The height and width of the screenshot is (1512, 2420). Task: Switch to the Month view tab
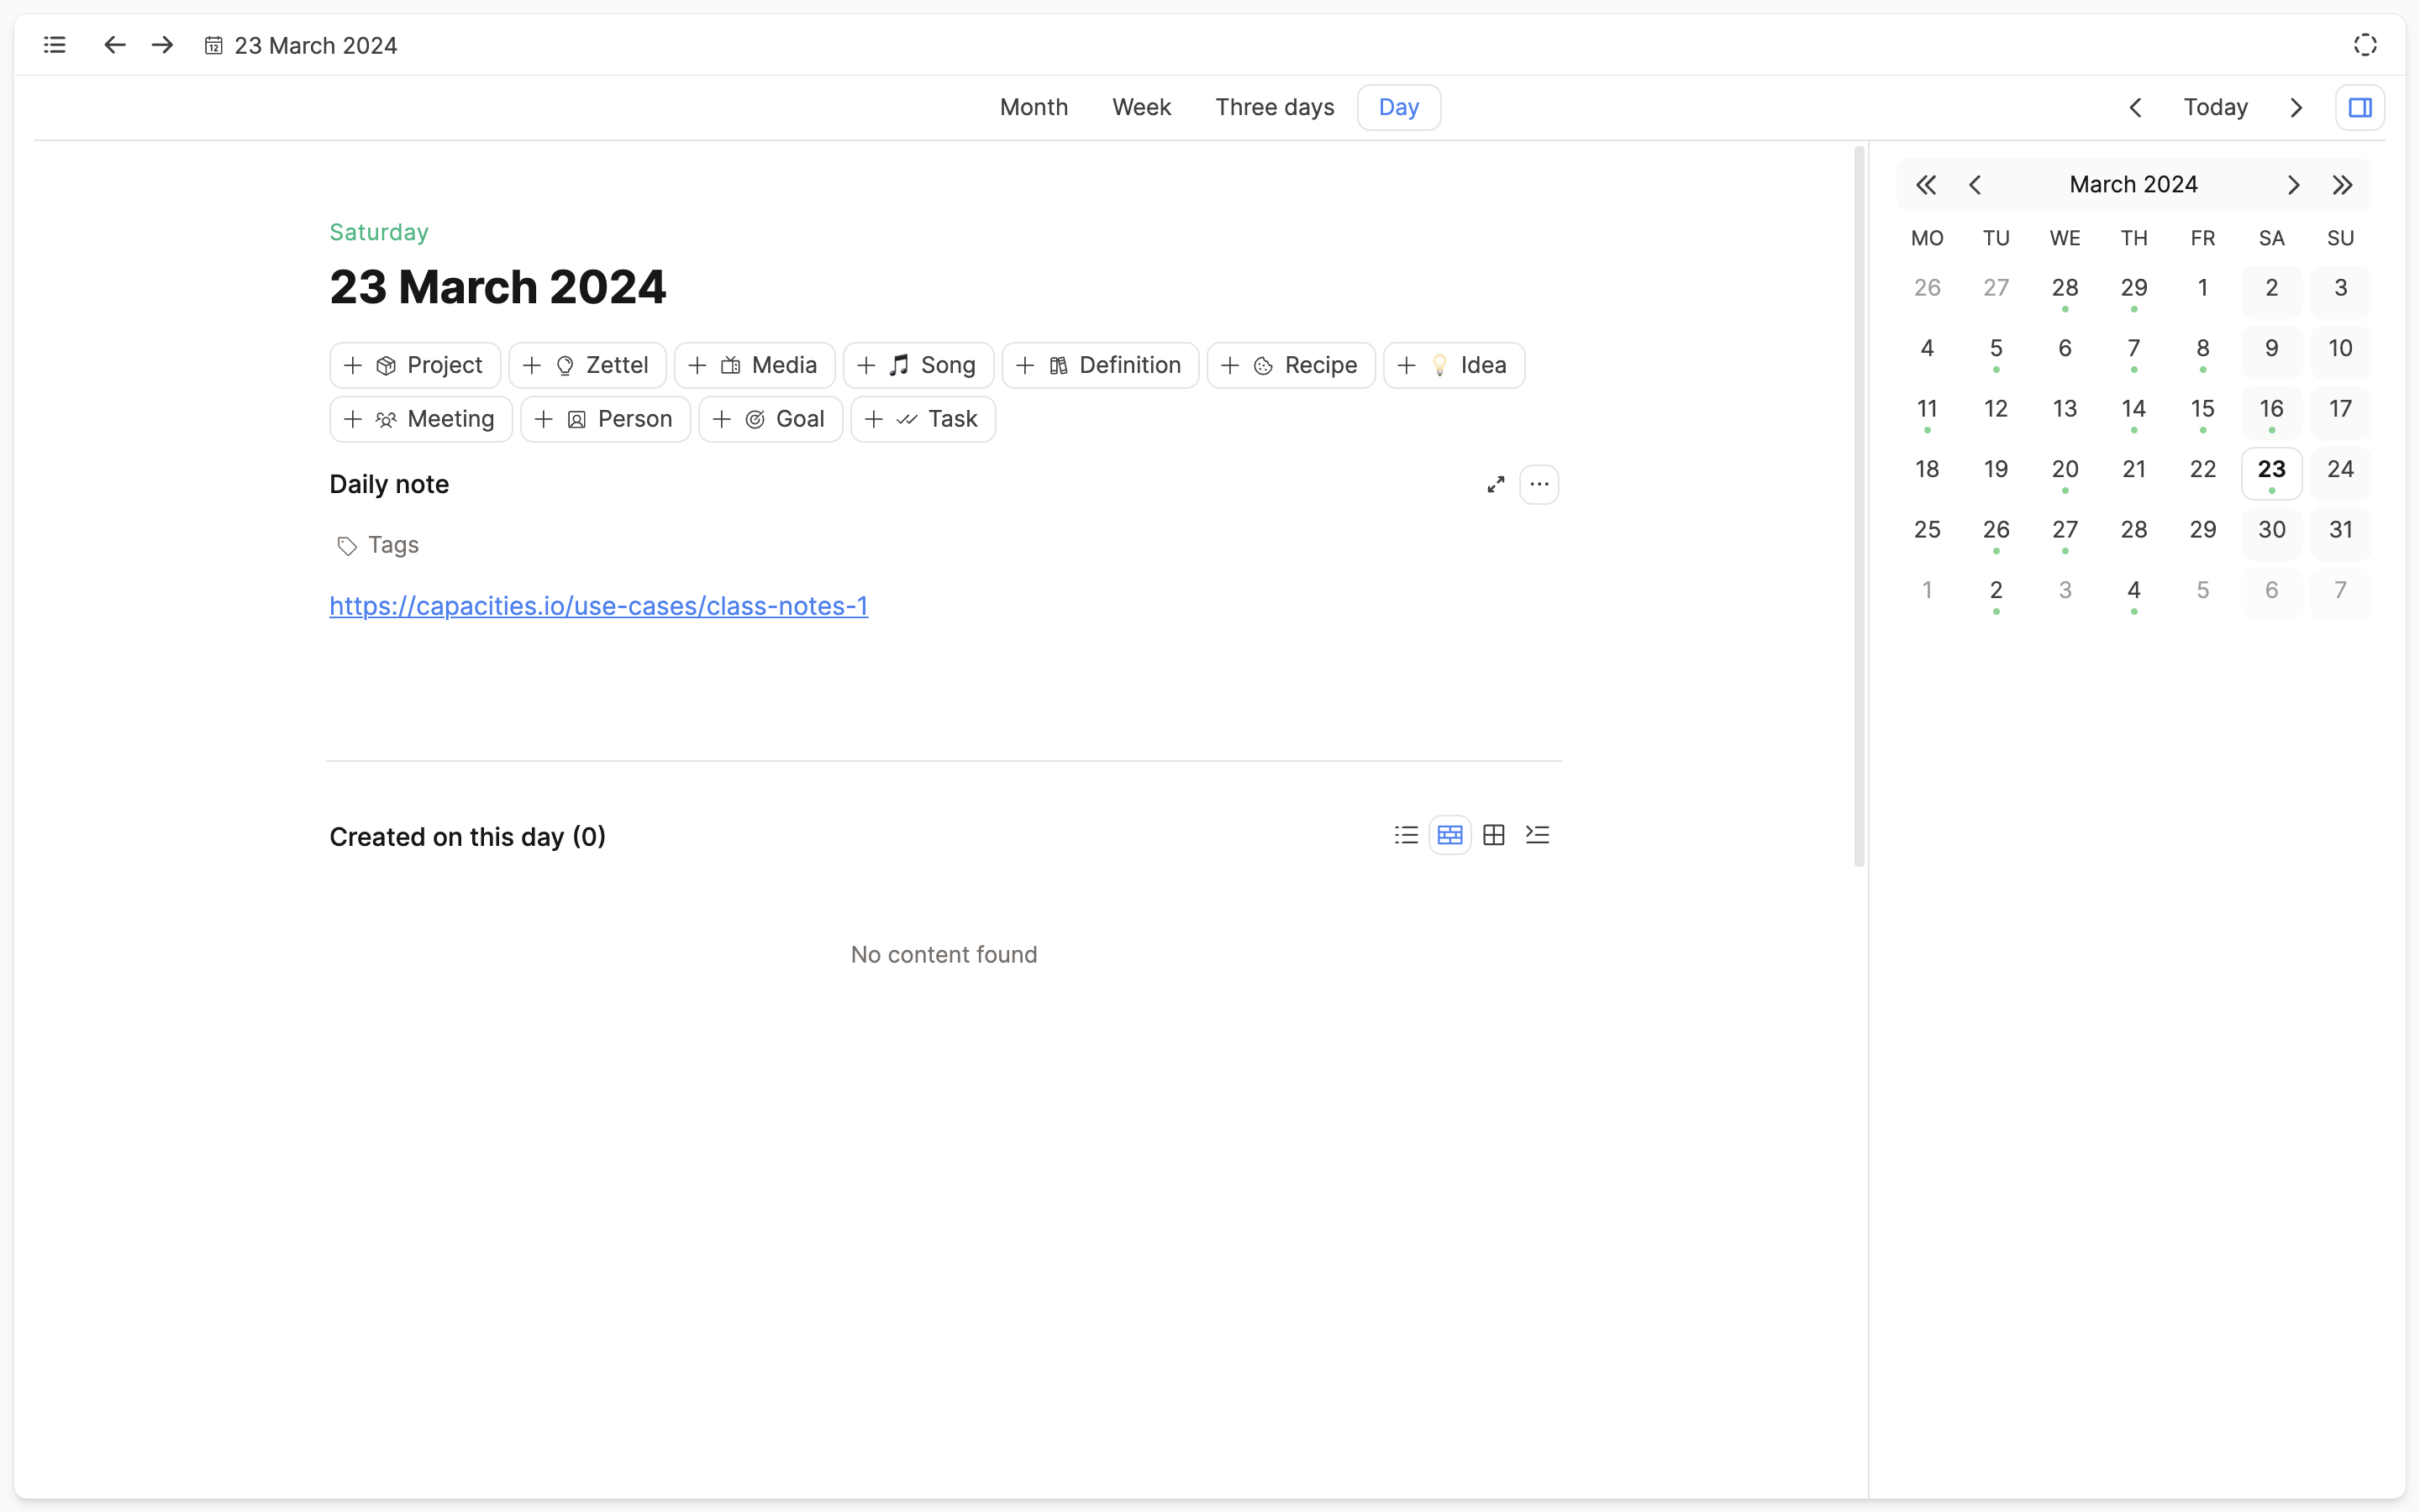(x=1033, y=107)
